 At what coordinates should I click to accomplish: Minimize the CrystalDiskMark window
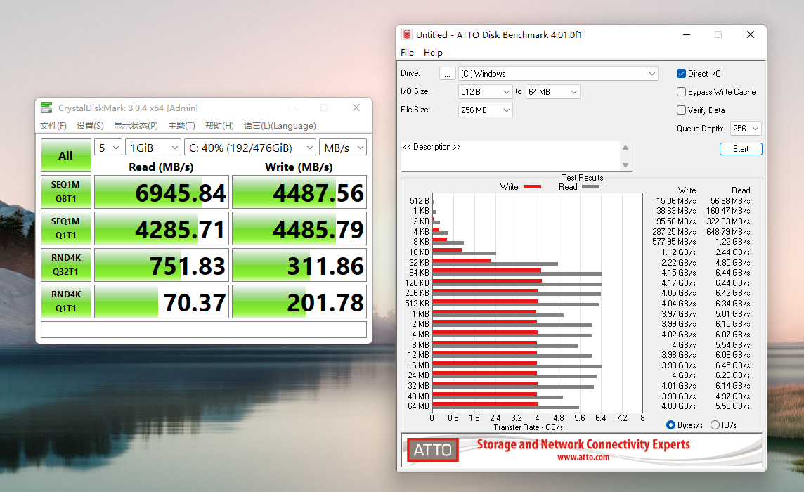click(292, 108)
